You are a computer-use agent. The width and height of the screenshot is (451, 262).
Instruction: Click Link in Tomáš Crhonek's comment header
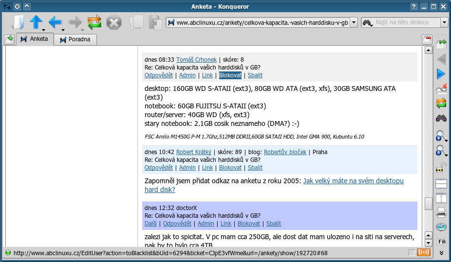point(207,75)
